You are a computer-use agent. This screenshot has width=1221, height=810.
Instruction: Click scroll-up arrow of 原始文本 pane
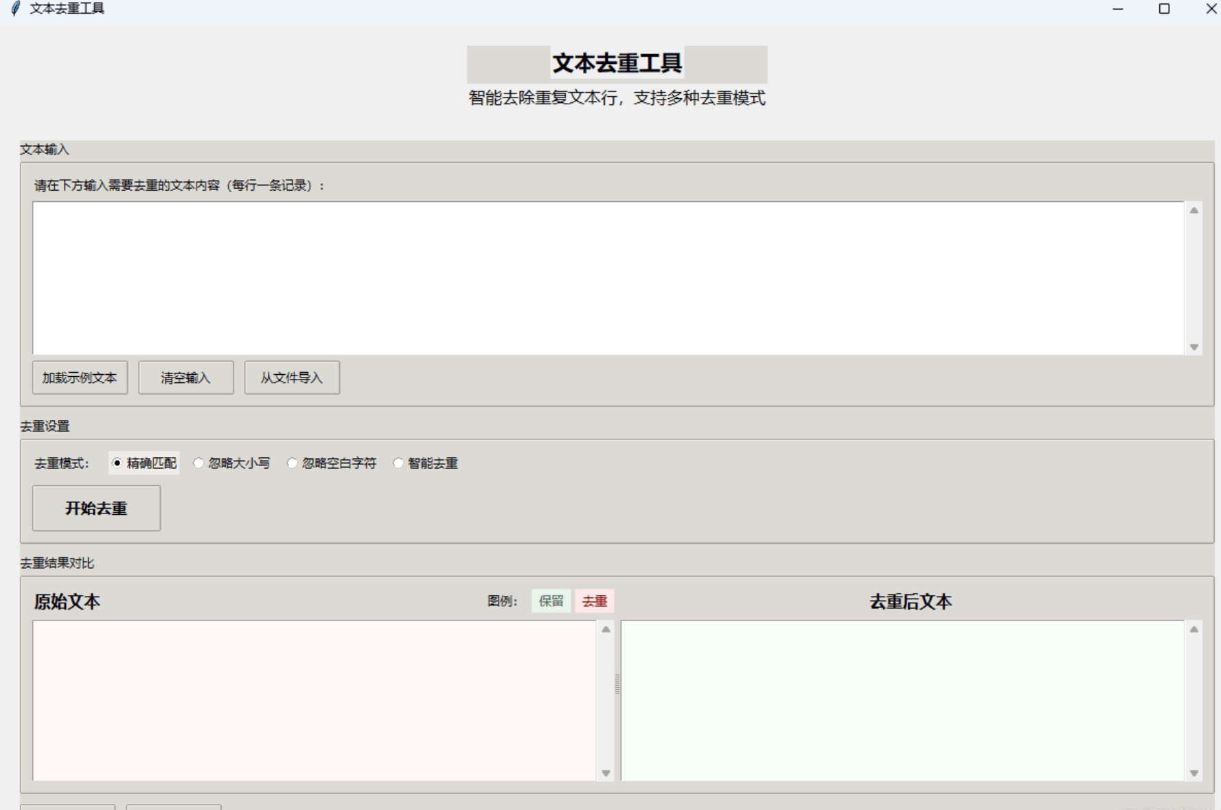click(606, 629)
